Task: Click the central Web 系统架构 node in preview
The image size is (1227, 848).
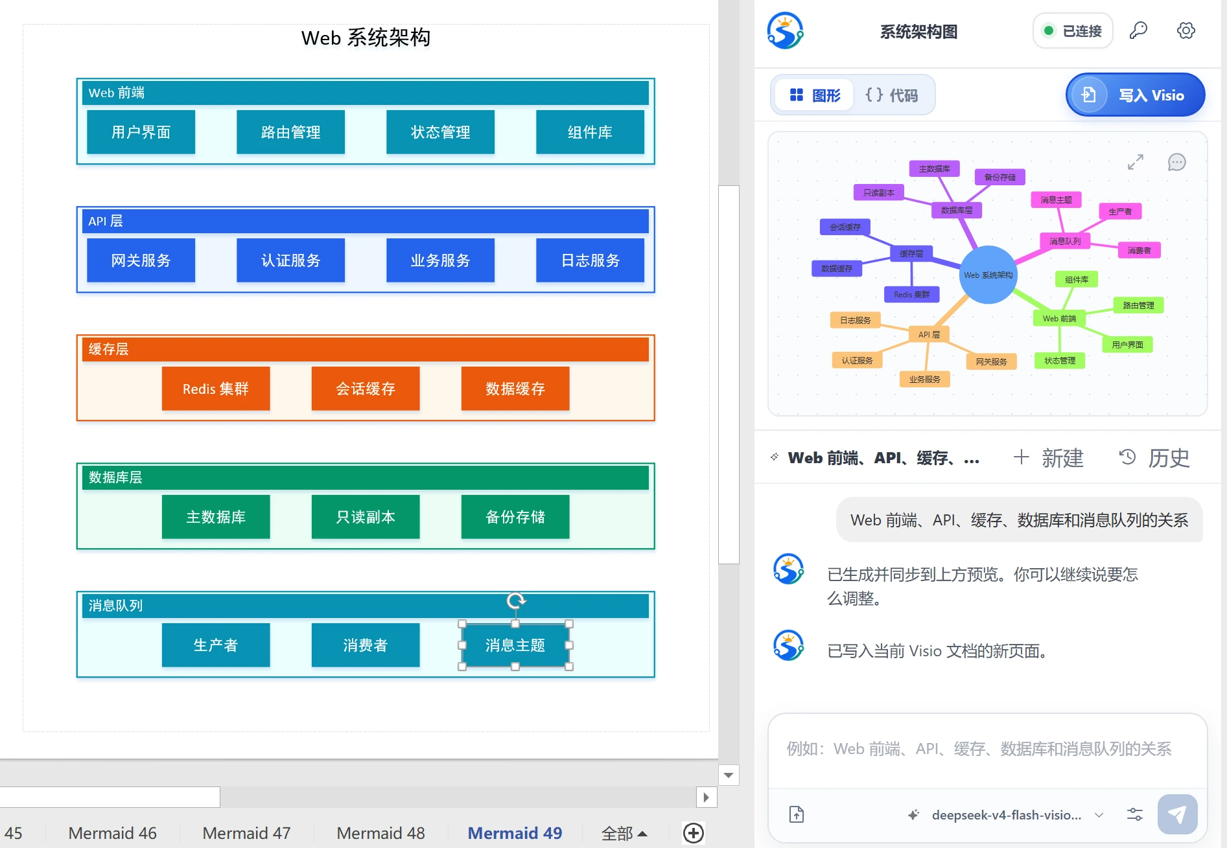Action: pos(988,275)
